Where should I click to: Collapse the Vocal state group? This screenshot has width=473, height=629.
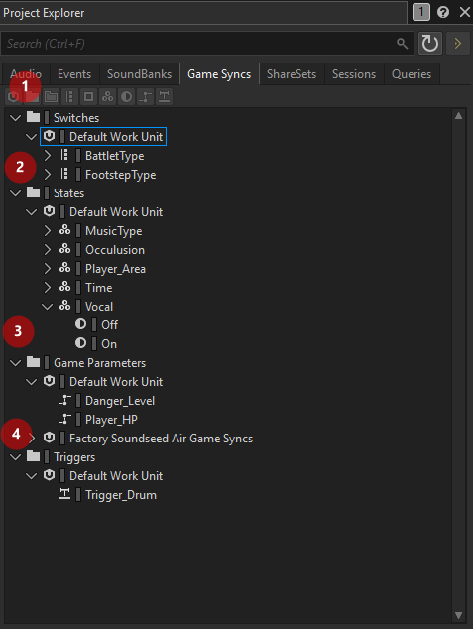coord(48,307)
